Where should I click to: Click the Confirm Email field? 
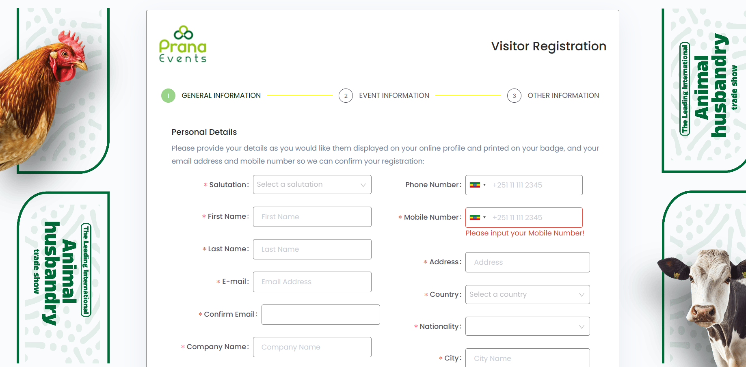tap(320, 315)
